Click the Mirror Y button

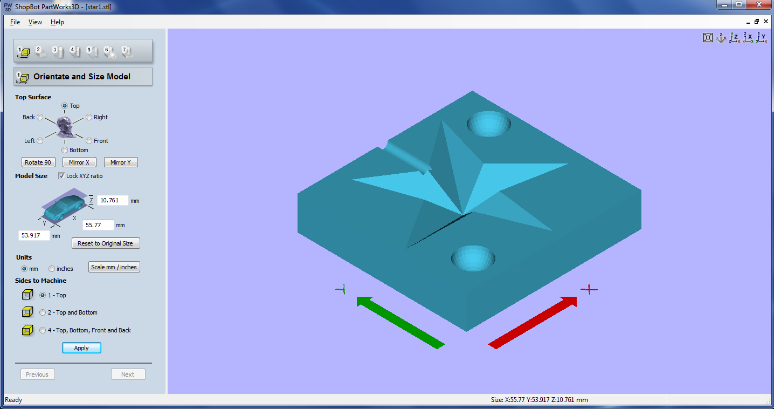point(121,162)
